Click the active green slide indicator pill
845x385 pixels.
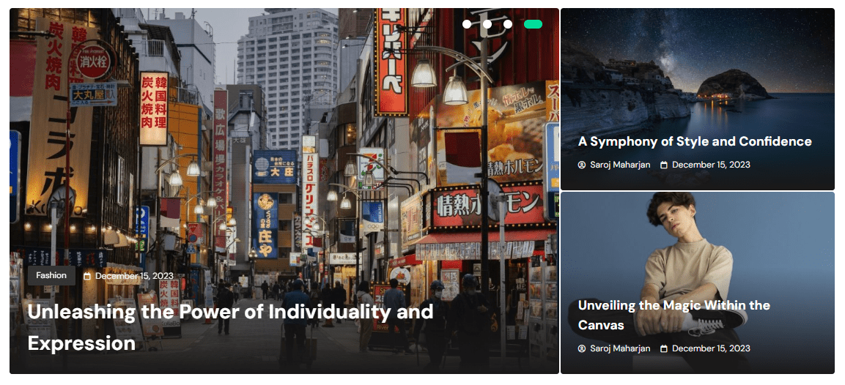click(533, 24)
